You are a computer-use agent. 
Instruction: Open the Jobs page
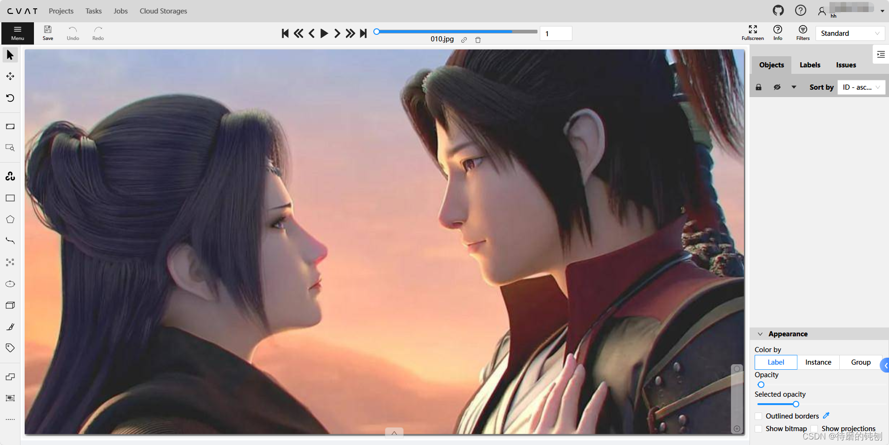coord(120,11)
